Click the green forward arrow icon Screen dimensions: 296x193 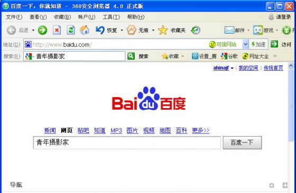(x=42, y=30)
